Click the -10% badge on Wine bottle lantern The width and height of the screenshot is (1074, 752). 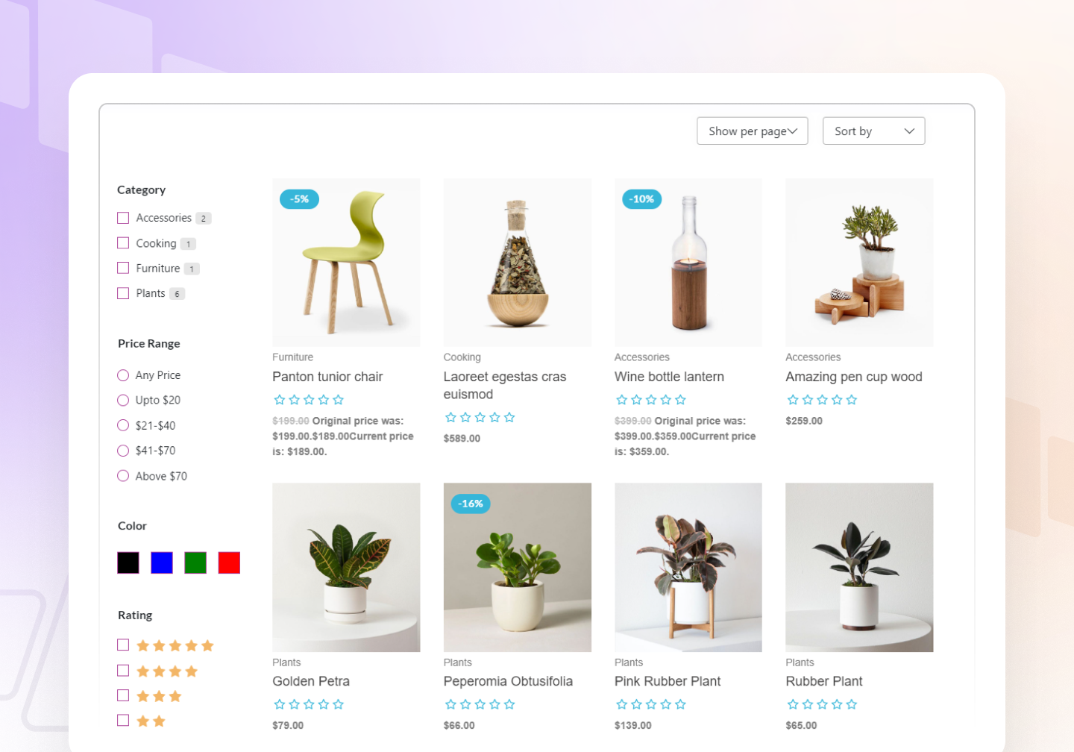[x=641, y=199]
